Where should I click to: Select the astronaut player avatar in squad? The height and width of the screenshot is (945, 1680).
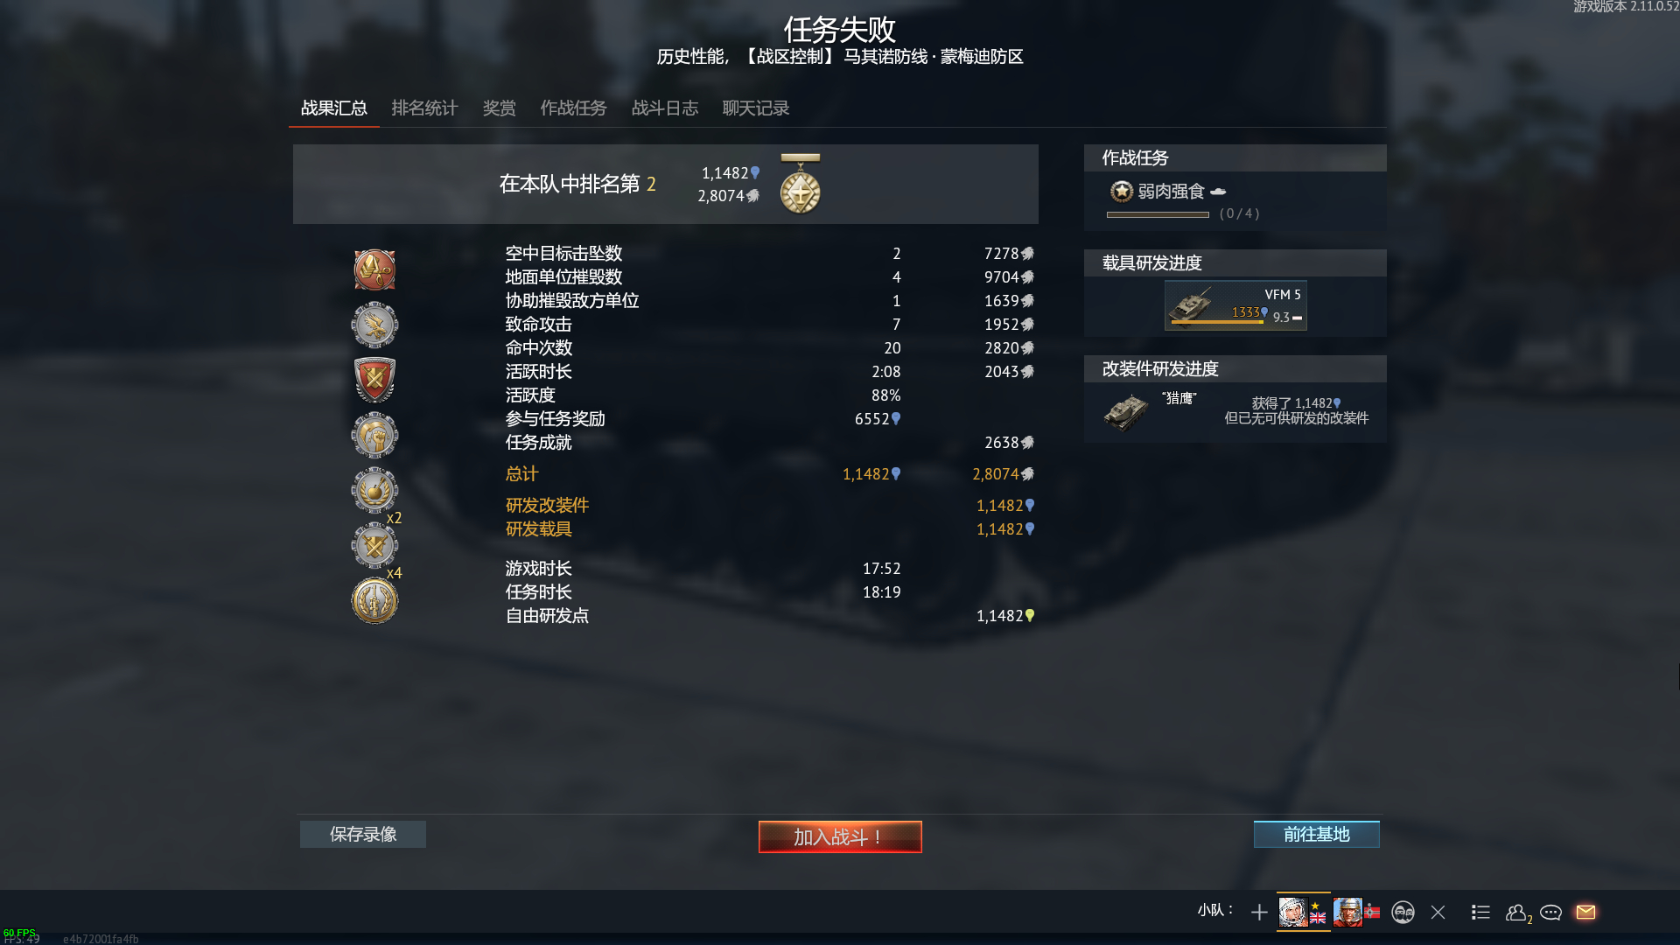1292,913
